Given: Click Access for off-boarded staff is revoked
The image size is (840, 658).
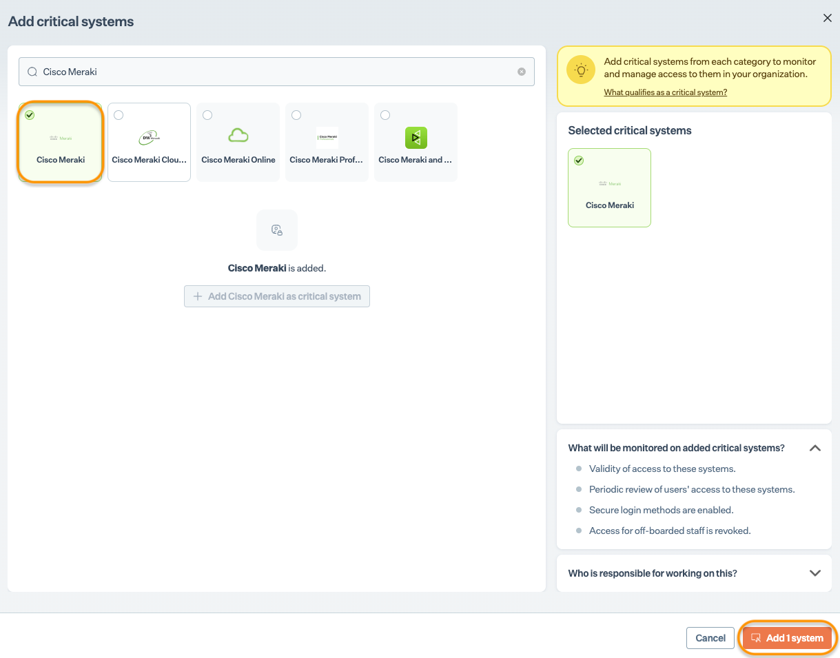Looking at the screenshot, I should [x=670, y=531].
